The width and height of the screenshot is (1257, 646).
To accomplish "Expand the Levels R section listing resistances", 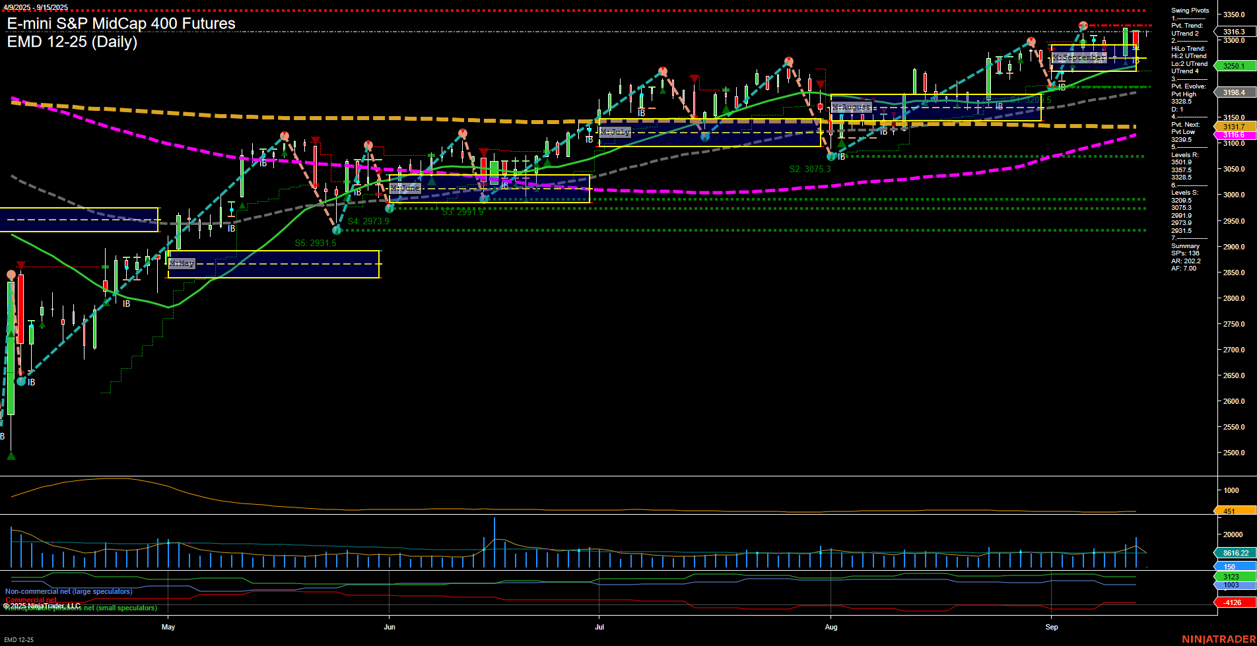I will click(x=1186, y=155).
